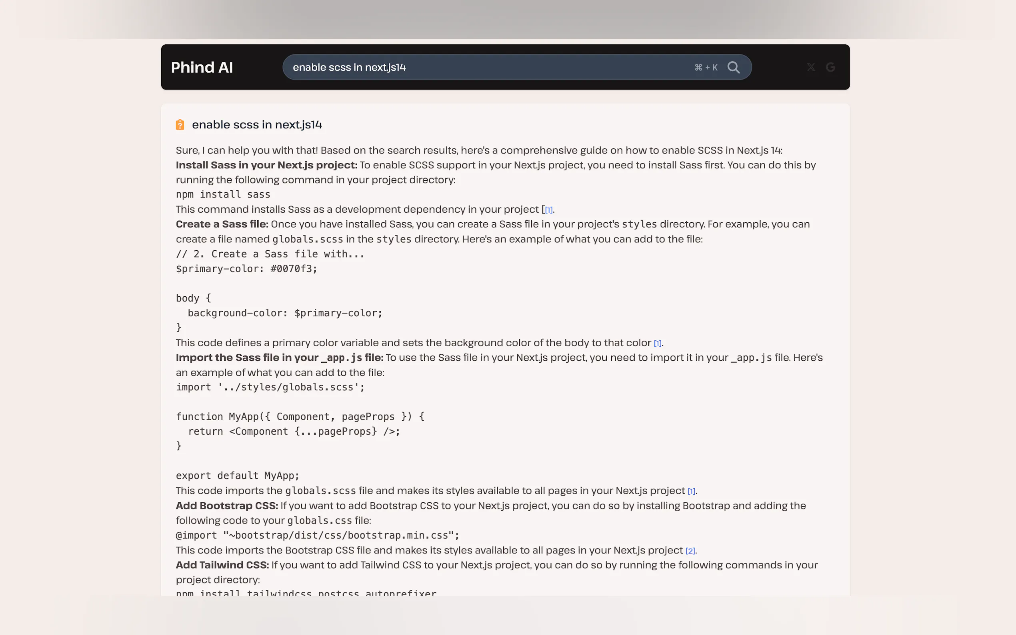Click the Google G icon in header

[830, 67]
